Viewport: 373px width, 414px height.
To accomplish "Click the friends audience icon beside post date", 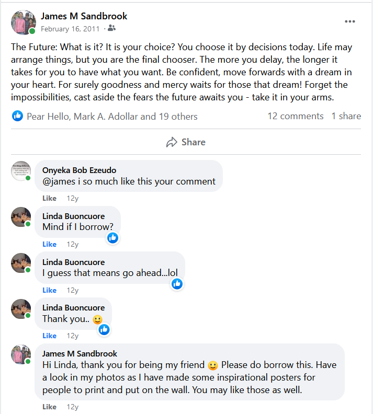I will (x=112, y=29).
